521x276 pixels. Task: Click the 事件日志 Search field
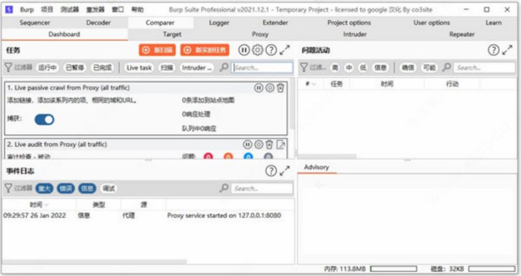(262, 188)
